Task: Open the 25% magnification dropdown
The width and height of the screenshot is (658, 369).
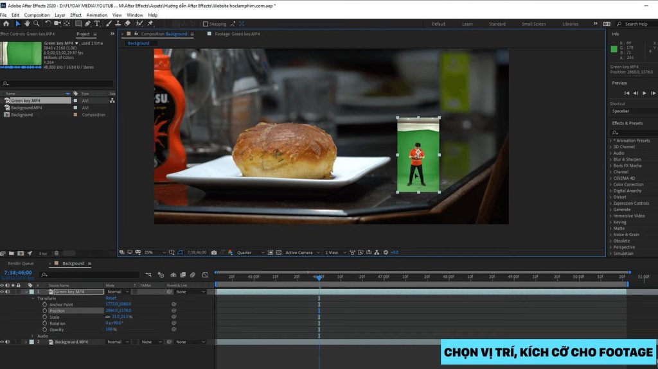Action: click(x=155, y=252)
